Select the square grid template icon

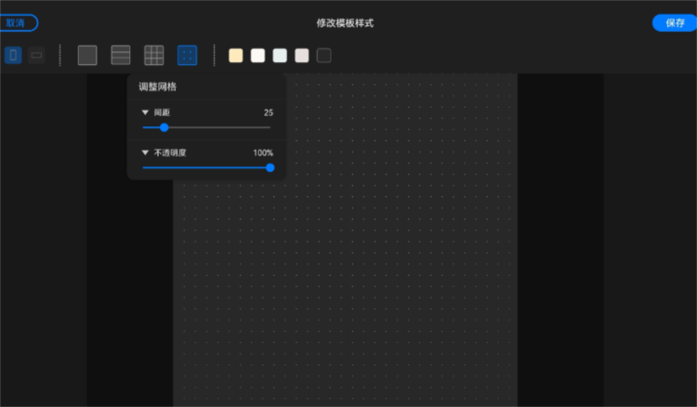[154, 56]
